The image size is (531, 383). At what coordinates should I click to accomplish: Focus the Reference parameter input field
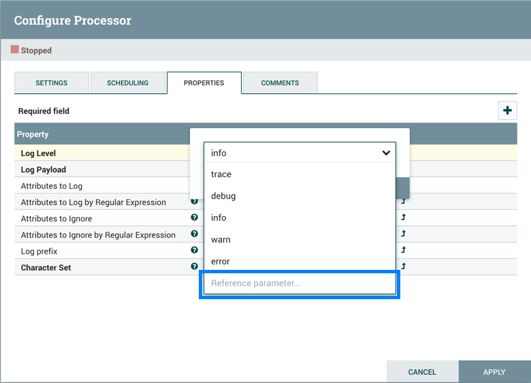coord(300,284)
